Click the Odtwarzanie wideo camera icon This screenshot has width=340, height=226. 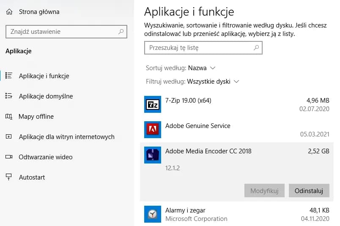pos(9,157)
